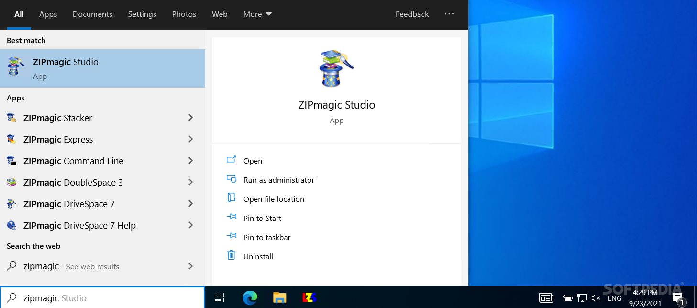Click the muted volume tray icon
The width and height of the screenshot is (697, 308).
pos(596,298)
